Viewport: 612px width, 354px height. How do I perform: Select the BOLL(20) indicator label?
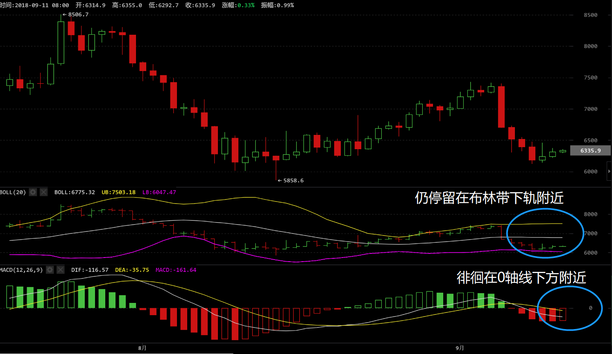(13, 192)
